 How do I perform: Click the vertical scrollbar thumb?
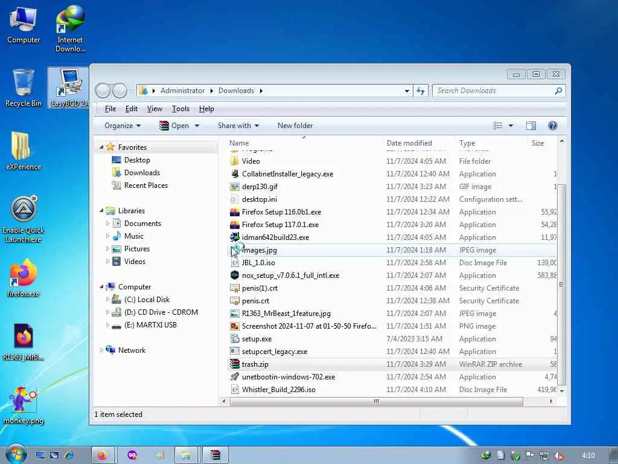tap(561, 284)
